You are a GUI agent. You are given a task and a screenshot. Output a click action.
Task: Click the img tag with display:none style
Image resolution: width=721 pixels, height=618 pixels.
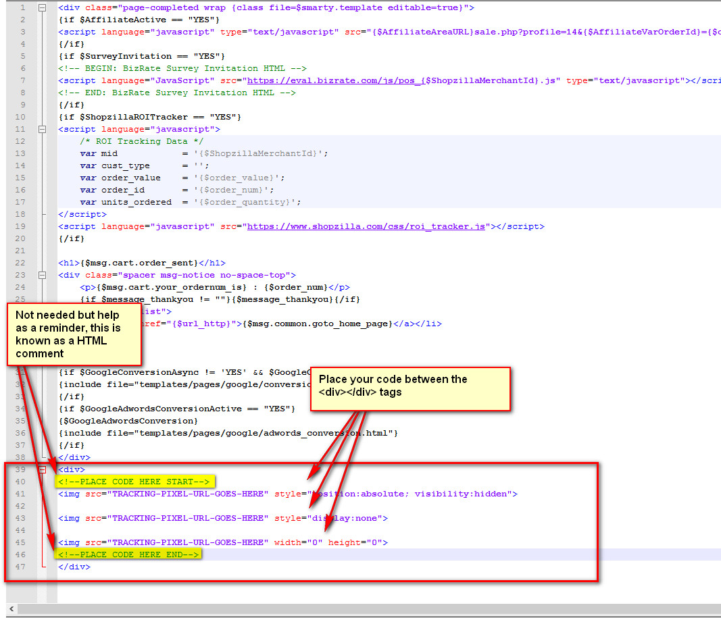(223, 518)
